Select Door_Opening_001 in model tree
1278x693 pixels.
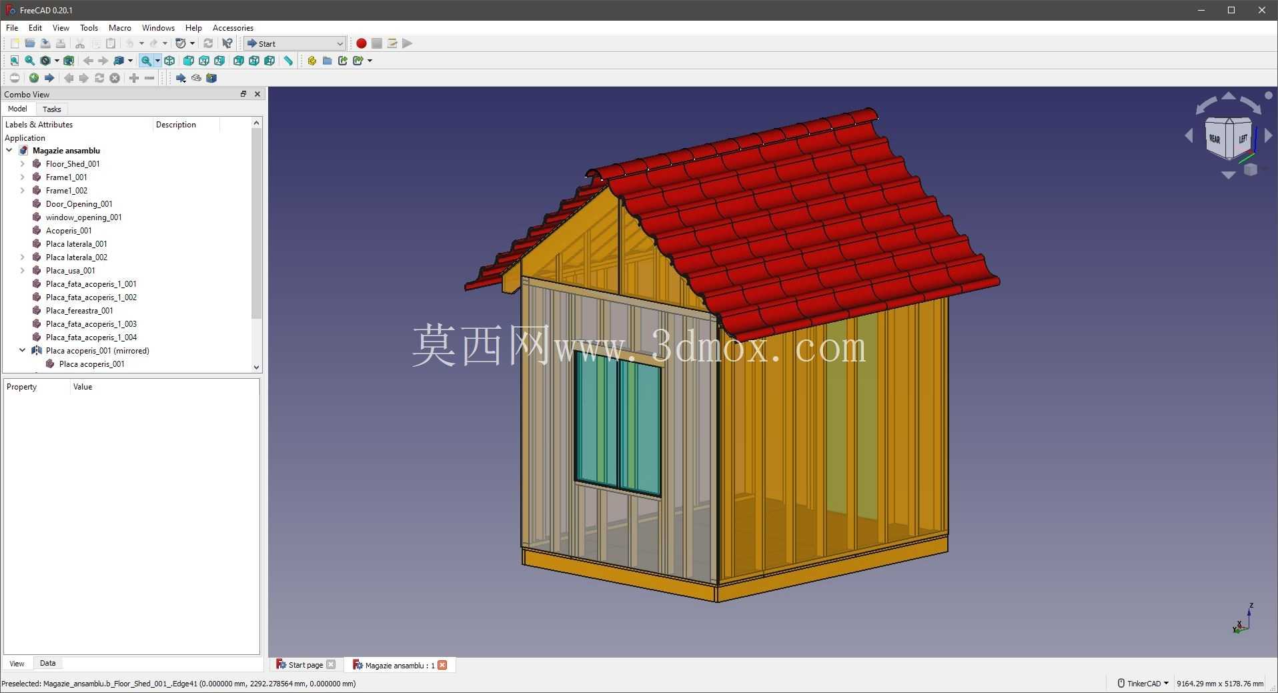coord(79,203)
